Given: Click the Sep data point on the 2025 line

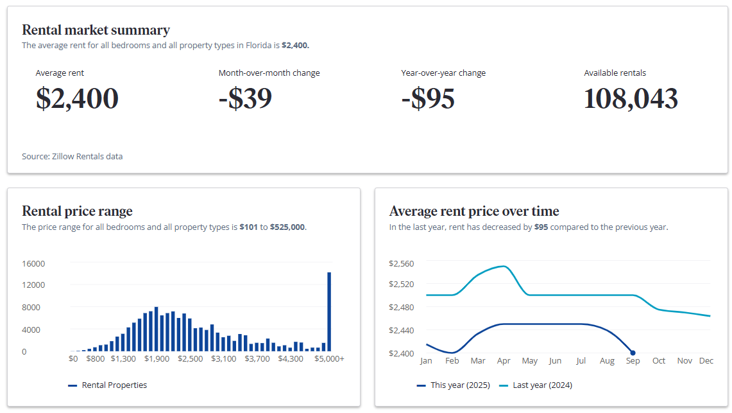Looking at the screenshot, I should 633,353.
